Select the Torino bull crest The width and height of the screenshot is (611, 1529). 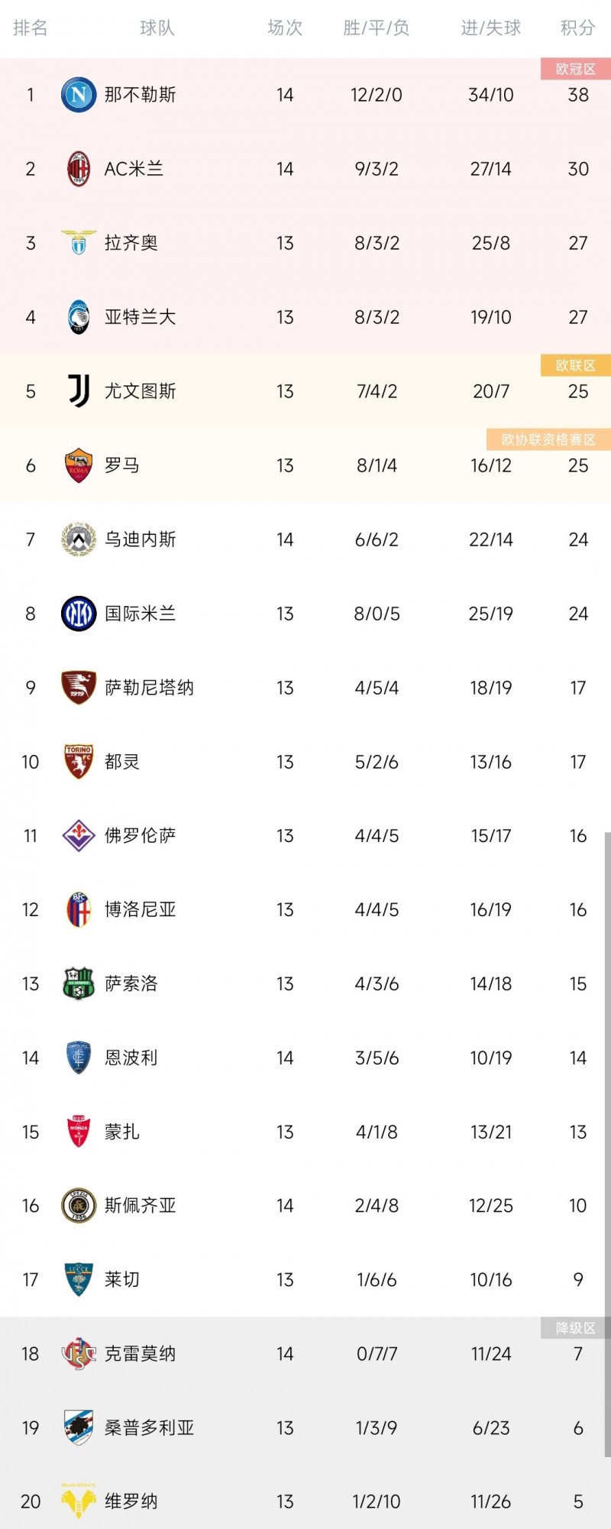coord(79,762)
